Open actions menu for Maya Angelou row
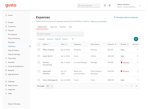The image size is (148, 109). (x=138, y=50)
